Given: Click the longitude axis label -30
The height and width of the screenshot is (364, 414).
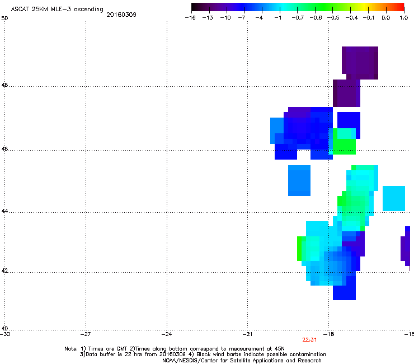Looking at the screenshot, I should coord(4,334).
